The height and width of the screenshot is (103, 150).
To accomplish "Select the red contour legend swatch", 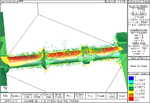I will pyautogui.click(x=131, y=99).
